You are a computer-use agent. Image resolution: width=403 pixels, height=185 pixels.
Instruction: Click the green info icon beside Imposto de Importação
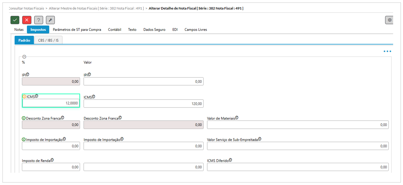23,139
